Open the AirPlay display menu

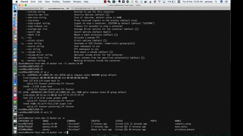click(164, 2)
